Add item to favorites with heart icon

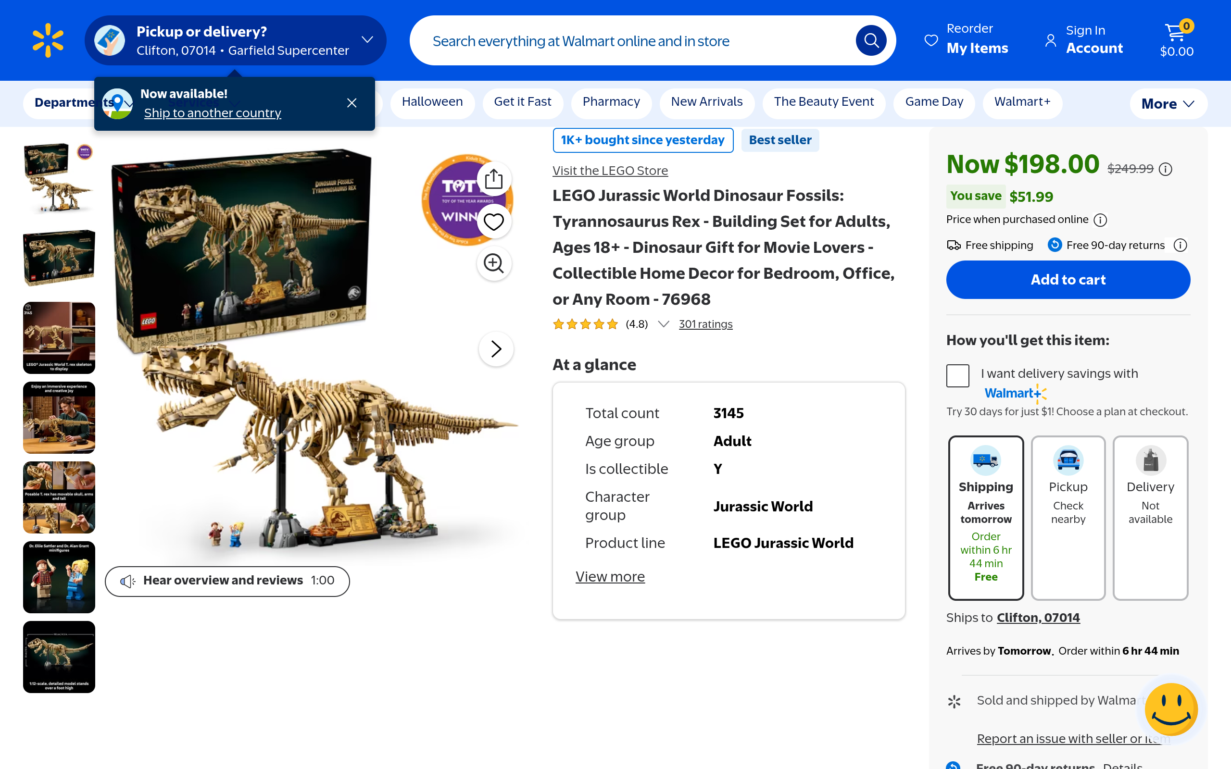[493, 222]
